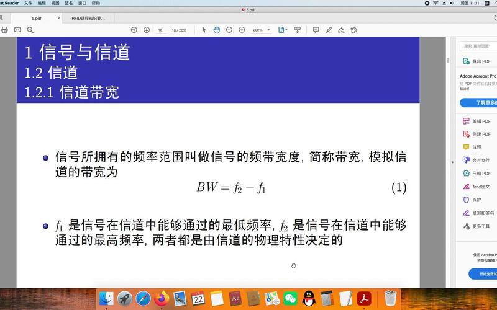Image resolution: width=497 pixels, height=310 pixels.
Task: Select the scrolling mode toolbar icon
Action: click(298, 30)
